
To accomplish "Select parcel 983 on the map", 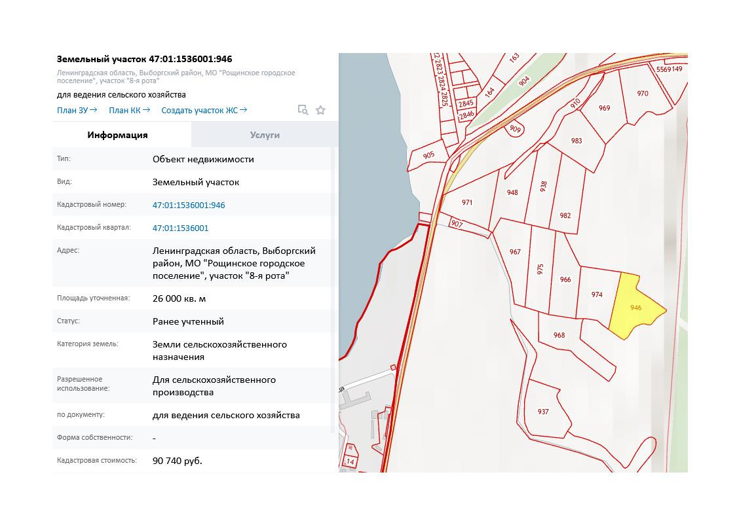I will coord(576,141).
